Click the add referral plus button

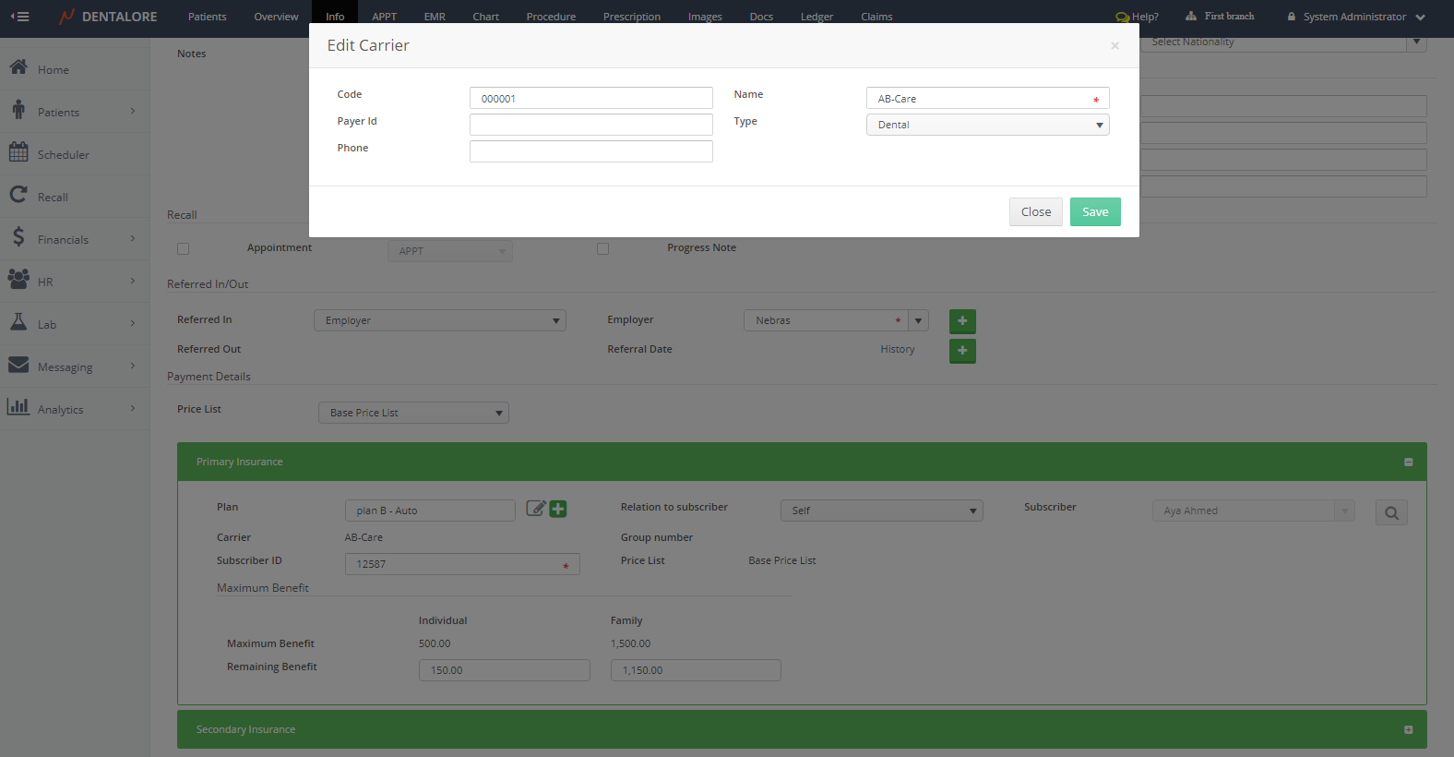tap(962, 351)
